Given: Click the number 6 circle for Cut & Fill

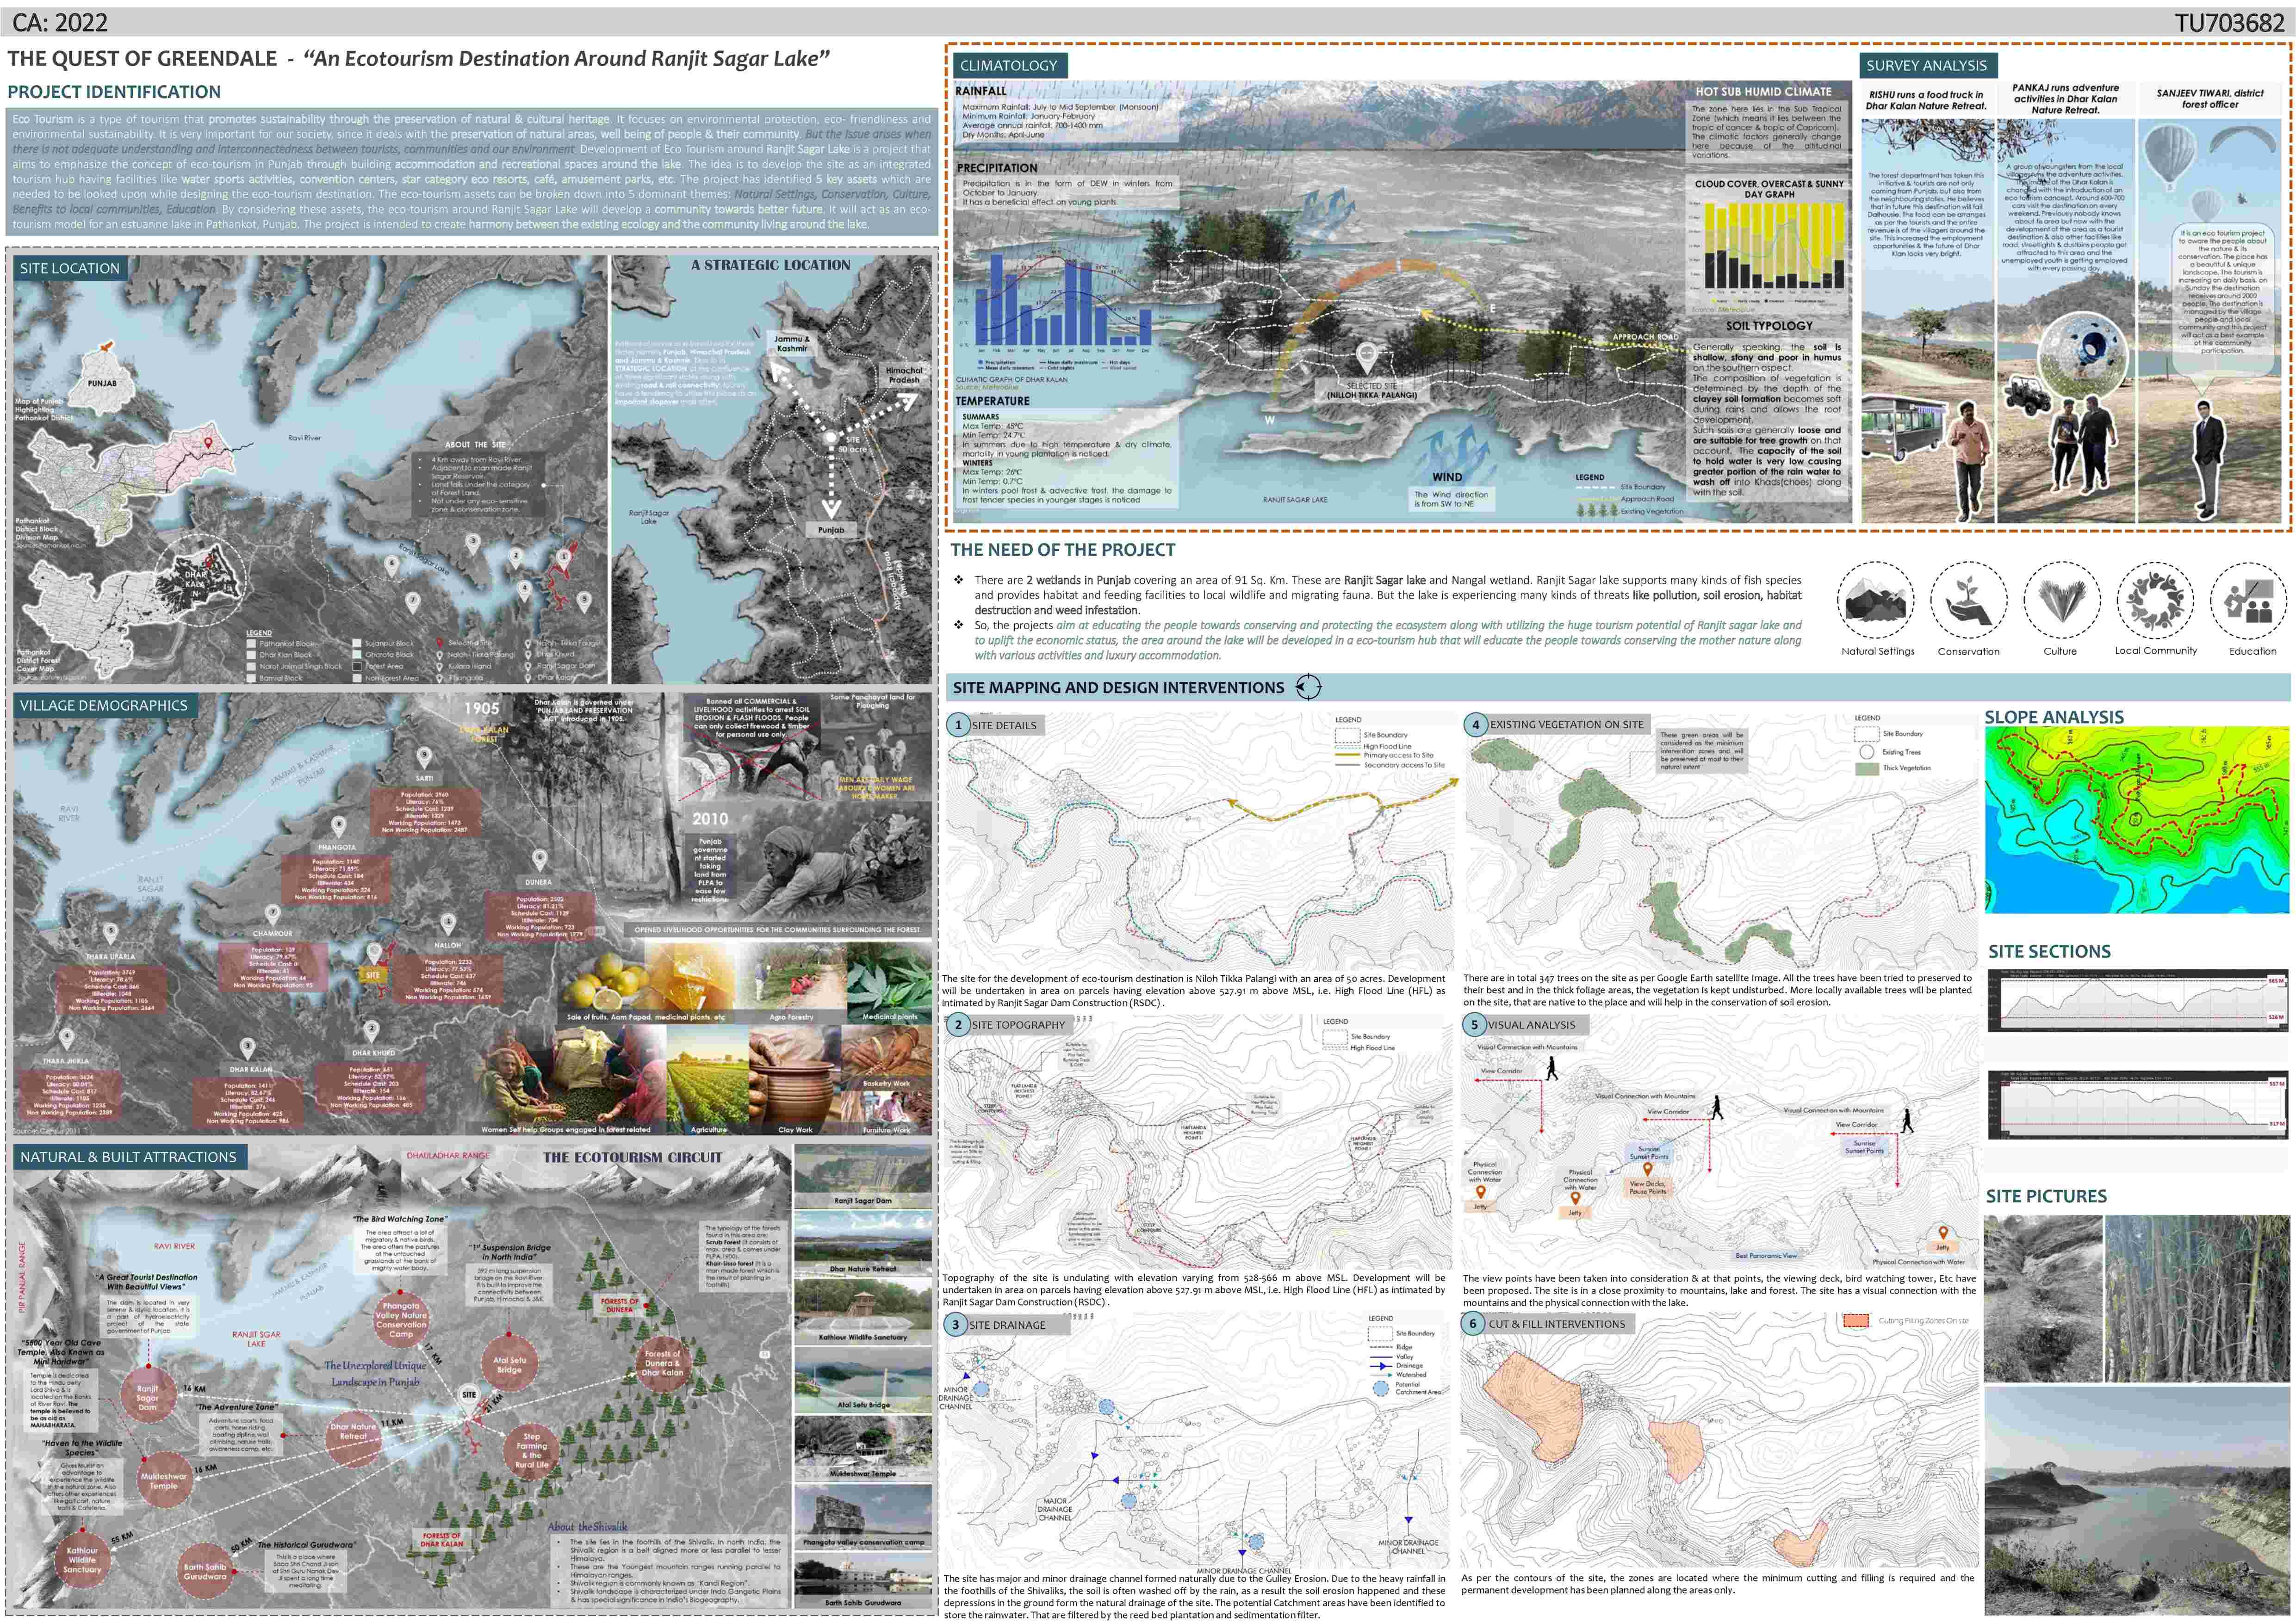Looking at the screenshot, I should (x=1473, y=1324).
